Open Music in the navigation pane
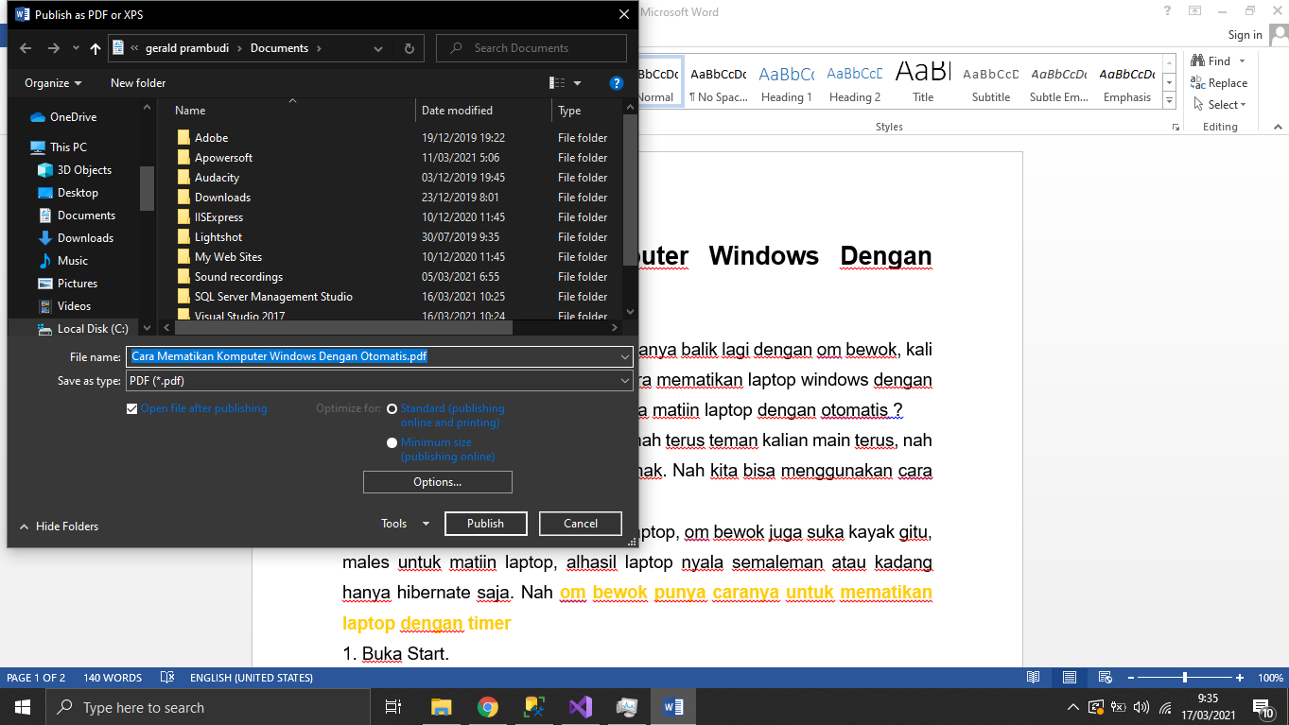1289x725 pixels. (x=62, y=261)
